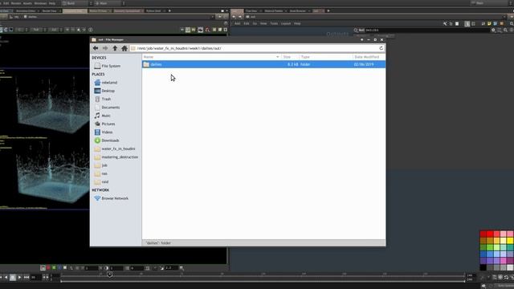Open Downloads in Places sidebar
This screenshot has width=514, height=289.
tap(107, 140)
